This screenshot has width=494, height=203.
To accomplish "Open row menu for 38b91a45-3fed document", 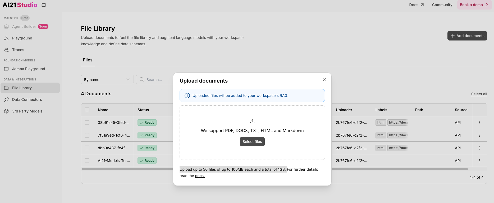I will click(x=479, y=123).
